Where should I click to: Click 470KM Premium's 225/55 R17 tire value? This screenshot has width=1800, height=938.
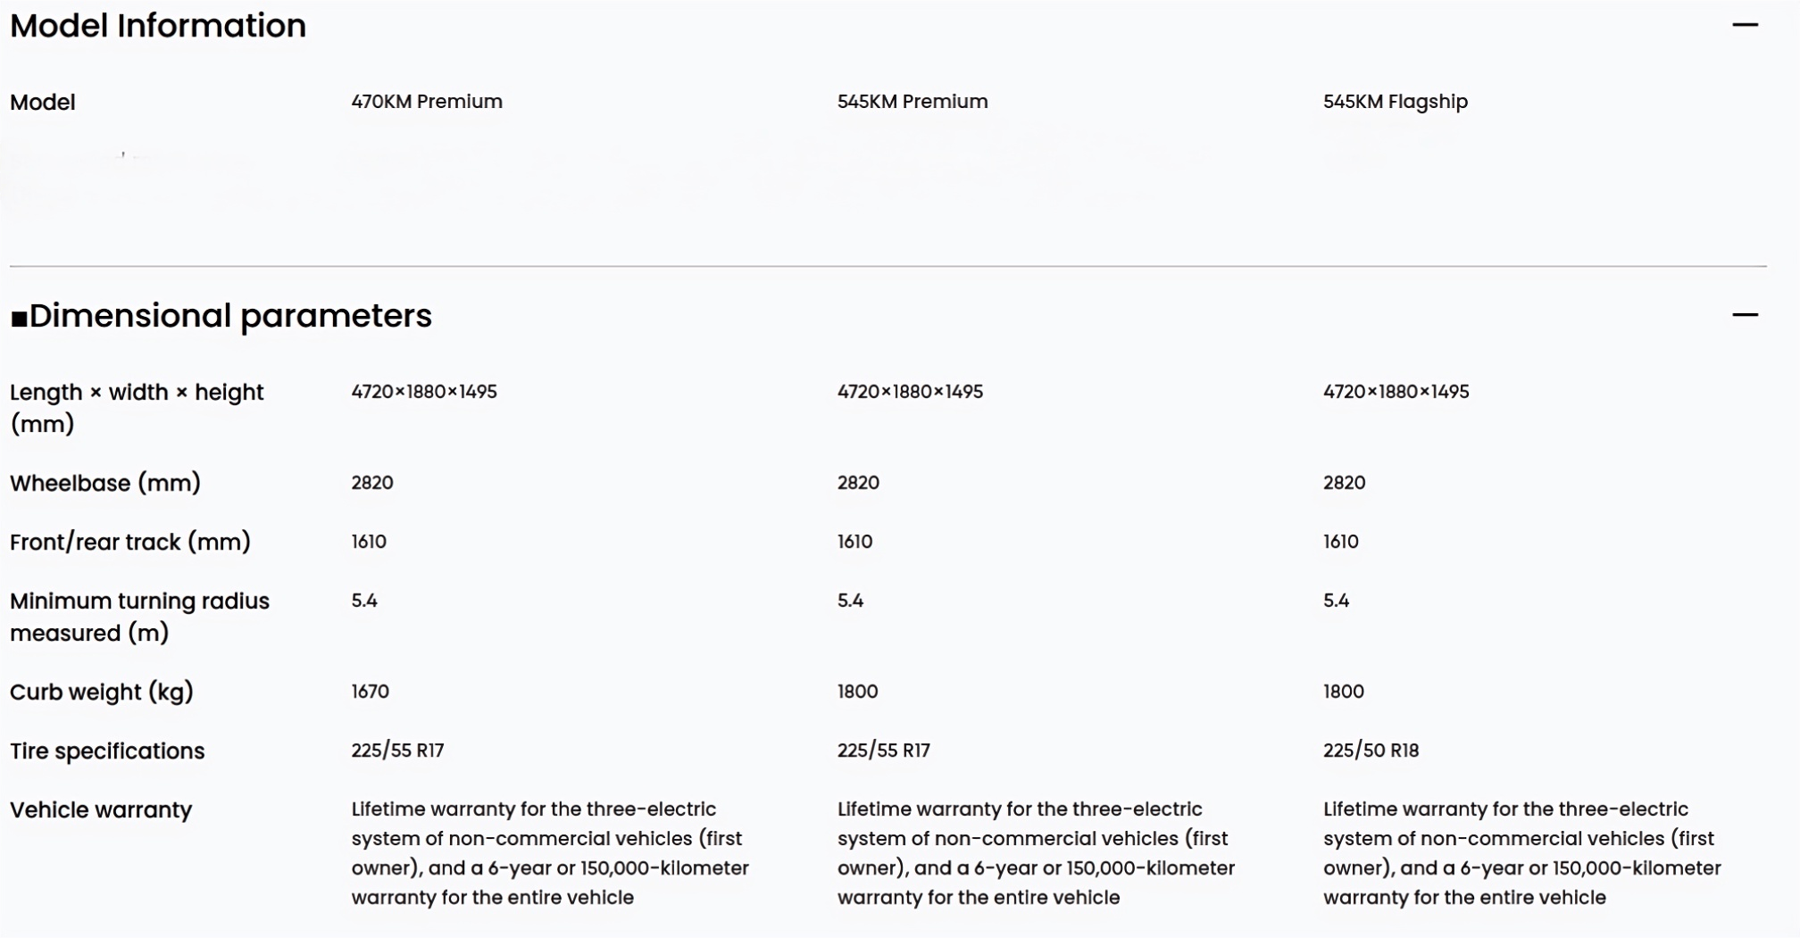pos(397,751)
